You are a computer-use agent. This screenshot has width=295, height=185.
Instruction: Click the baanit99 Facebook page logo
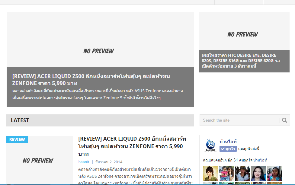[x=210, y=145]
